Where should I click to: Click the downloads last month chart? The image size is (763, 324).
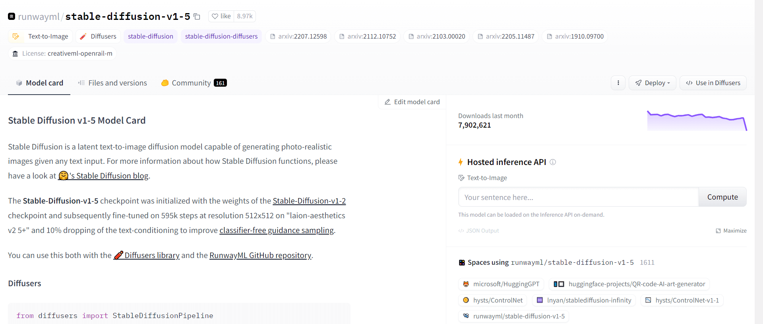tap(697, 121)
